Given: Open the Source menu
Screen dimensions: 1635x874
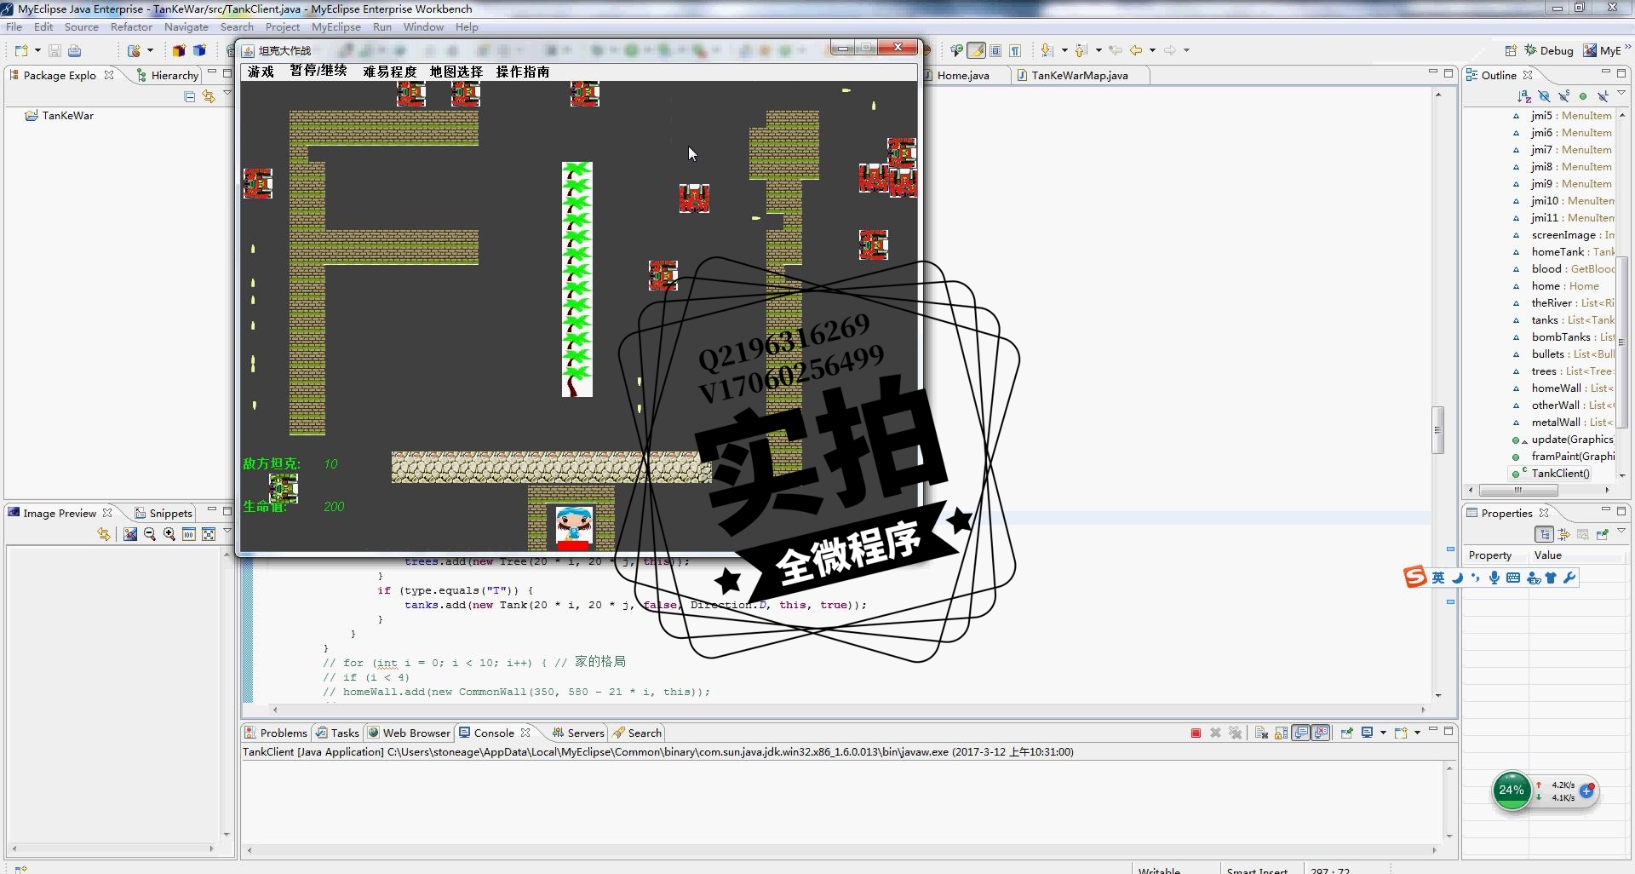Looking at the screenshot, I should [82, 27].
